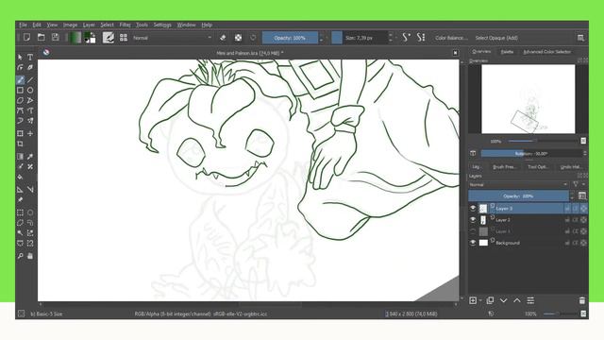Image resolution: width=604 pixels, height=340 pixels.
Task: Select the Rectangular Selection tool
Action: point(21,212)
